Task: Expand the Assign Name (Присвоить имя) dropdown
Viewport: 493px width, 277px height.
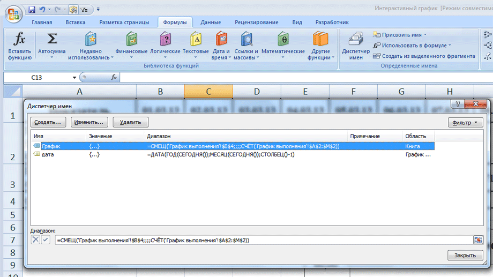Action: [x=449, y=35]
